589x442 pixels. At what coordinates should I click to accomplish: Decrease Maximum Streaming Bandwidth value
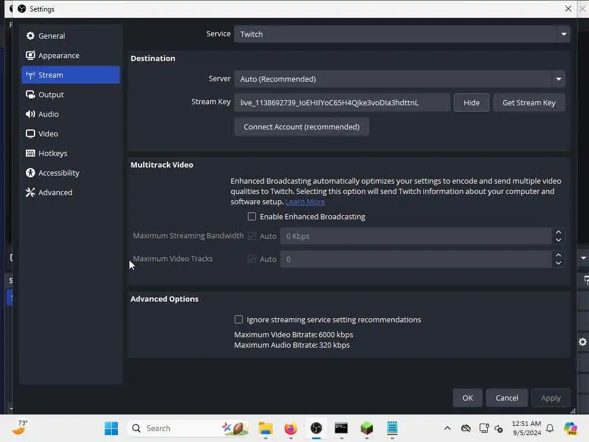click(x=559, y=240)
